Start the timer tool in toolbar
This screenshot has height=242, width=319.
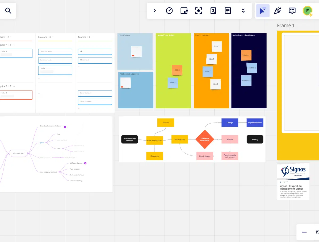point(169,11)
